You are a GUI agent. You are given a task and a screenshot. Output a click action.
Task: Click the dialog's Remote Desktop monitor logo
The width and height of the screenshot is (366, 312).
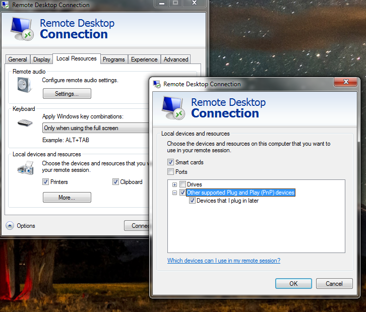(x=173, y=108)
